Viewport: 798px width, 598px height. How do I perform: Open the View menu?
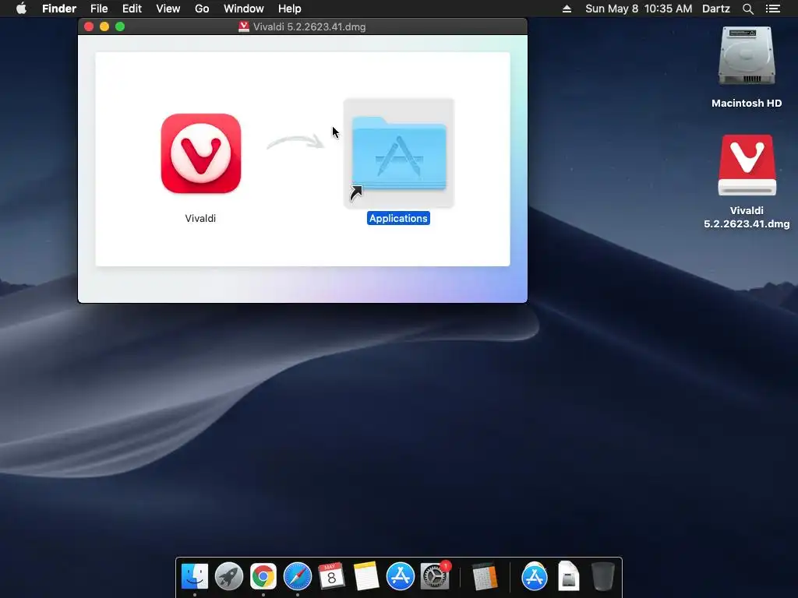click(168, 9)
